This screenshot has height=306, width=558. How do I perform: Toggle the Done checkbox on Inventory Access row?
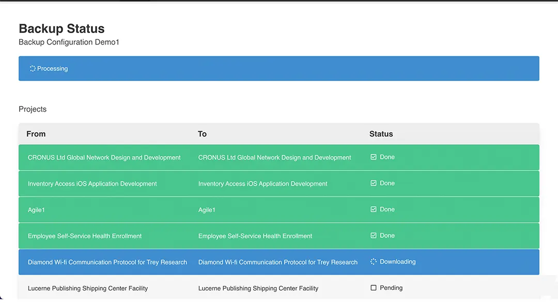tap(373, 183)
